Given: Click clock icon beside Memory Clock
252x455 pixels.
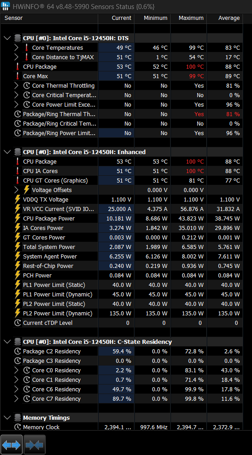Looking at the screenshot, I should point(18,427).
